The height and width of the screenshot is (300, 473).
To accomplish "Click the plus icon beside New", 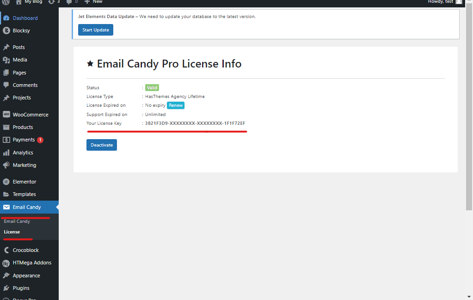I will coord(87,2).
